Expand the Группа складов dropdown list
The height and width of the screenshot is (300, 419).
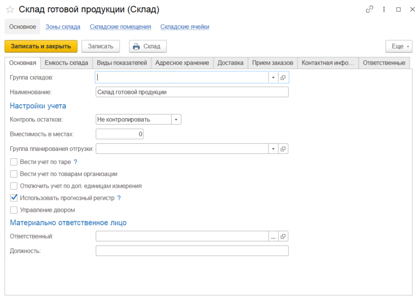(273, 77)
